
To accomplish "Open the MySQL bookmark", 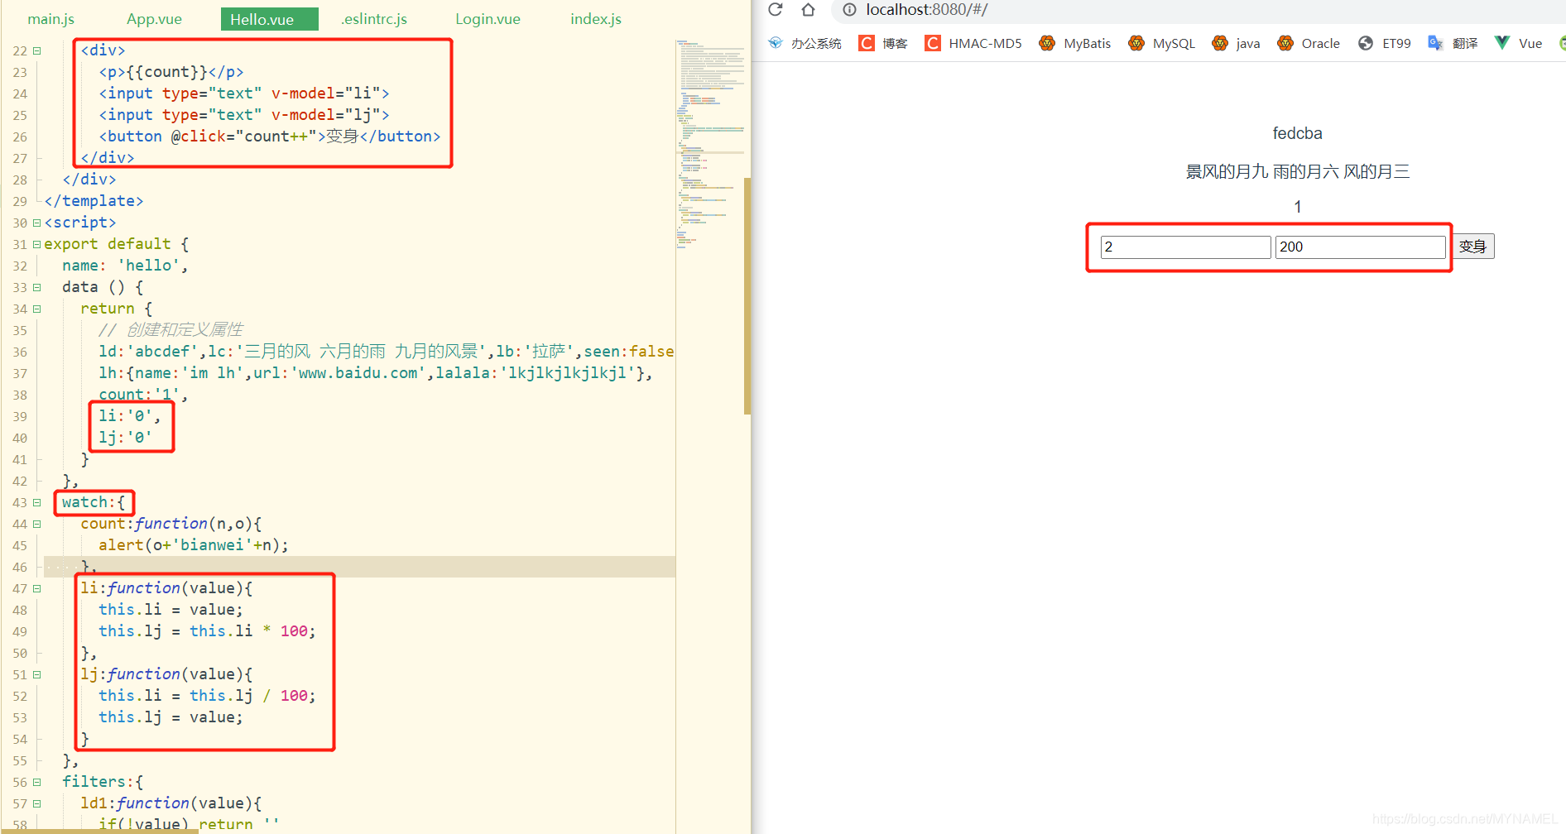I will [x=1161, y=43].
